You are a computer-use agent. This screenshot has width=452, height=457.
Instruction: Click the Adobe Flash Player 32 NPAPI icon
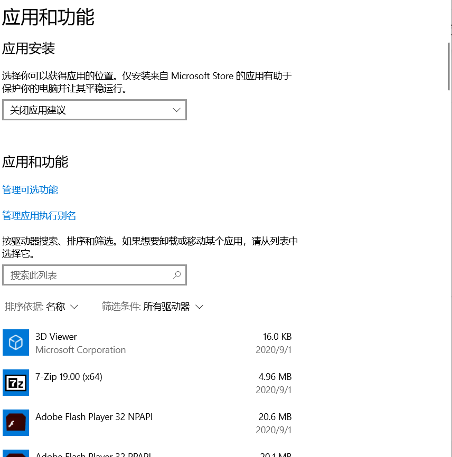pyautogui.click(x=15, y=423)
